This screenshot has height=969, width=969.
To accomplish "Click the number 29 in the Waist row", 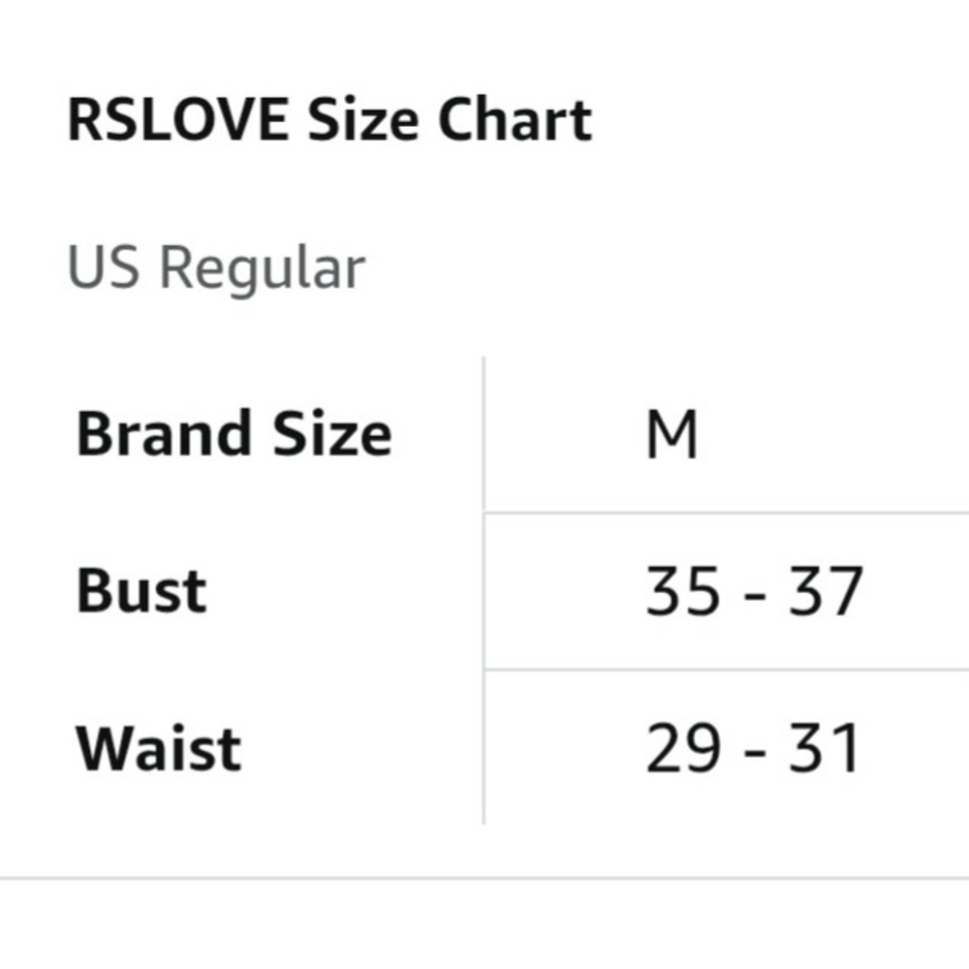I will pos(683,748).
